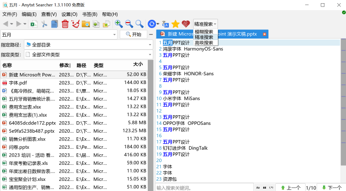The height and width of the screenshot is (191, 346).
Task: Sort results by 大小 column header
Action: 138,64
